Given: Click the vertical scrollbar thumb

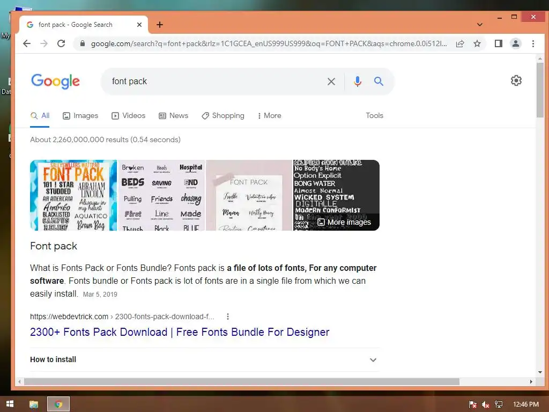Looking at the screenshot, I should 540,90.
